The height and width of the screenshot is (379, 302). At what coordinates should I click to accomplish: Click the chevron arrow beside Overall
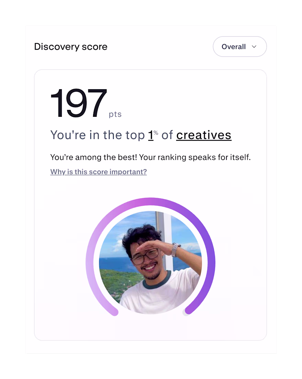(254, 47)
